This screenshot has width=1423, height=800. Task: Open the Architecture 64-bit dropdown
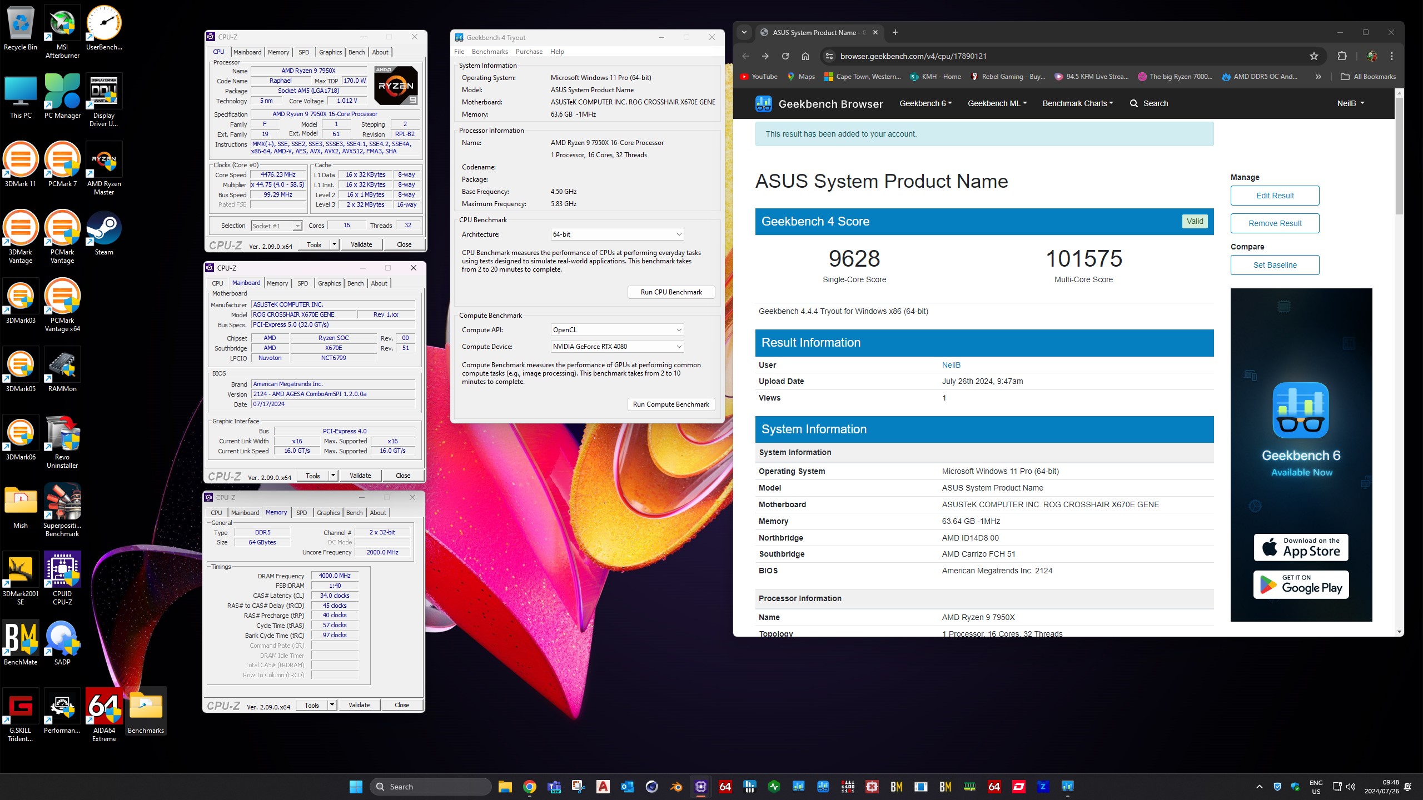[617, 234]
